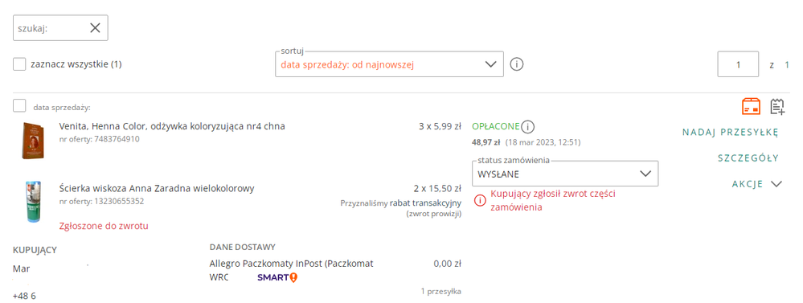This screenshot has height=303, width=803.
Task: Clear the search field with X icon
Action: [x=95, y=28]
